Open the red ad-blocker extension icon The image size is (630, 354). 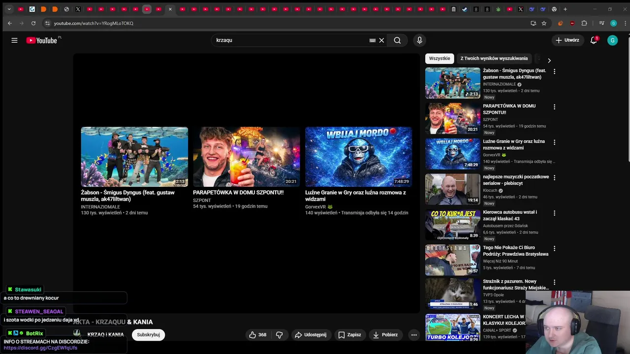[x=572, y=23]
